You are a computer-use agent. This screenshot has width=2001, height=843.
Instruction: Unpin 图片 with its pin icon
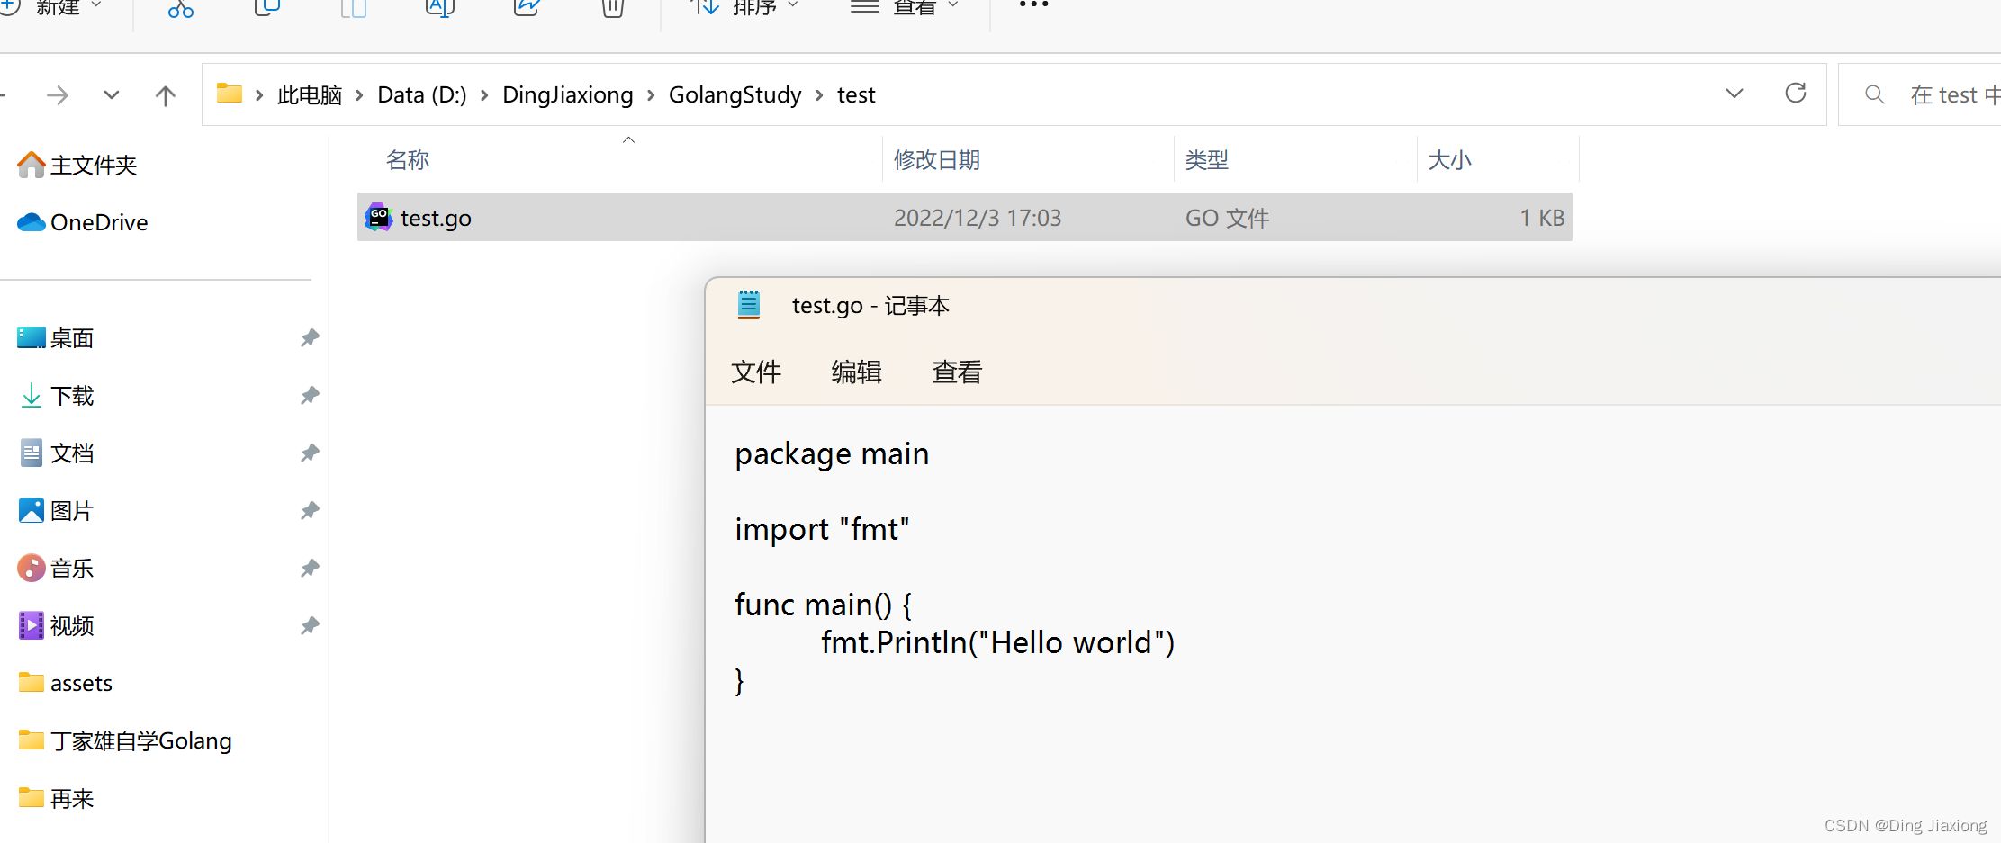tap(310, 511)
